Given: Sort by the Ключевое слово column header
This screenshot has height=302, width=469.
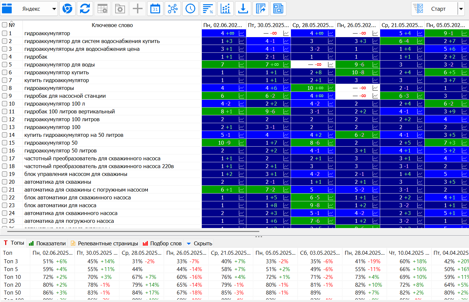Looking at the screenshot, I should pos(112,25).
